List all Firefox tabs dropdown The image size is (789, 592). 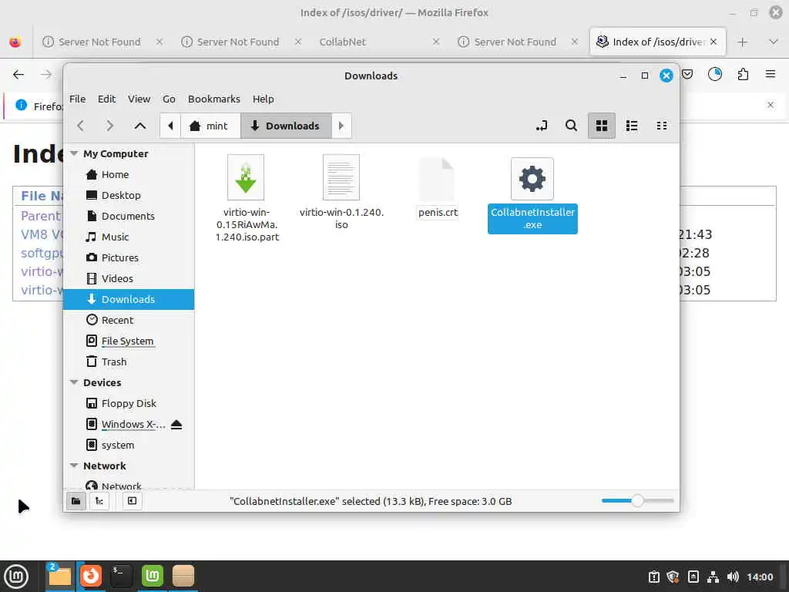pyautogui.click(x=774, y=42)
